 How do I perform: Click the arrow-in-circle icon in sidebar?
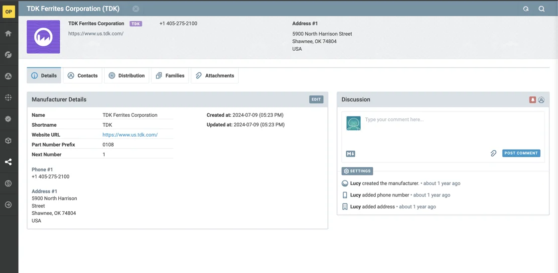click(x=8, y=205)
